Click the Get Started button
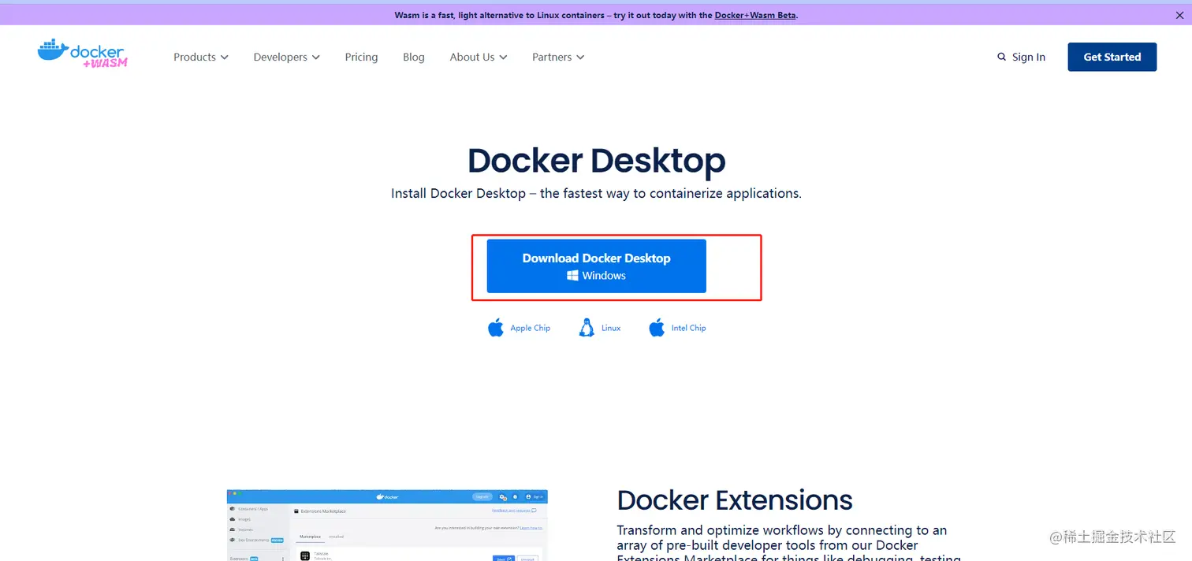1192x561 pixels. pos(1112,57)
